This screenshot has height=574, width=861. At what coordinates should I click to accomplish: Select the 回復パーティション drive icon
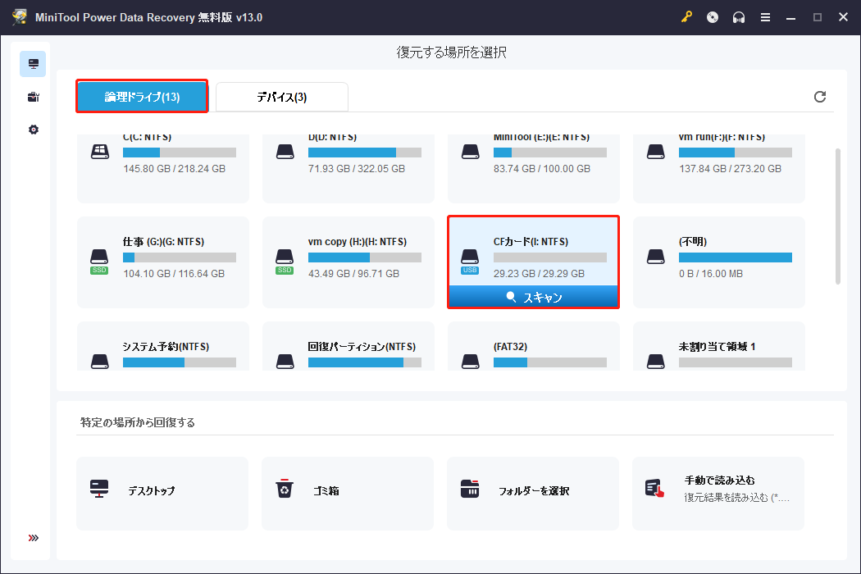(285, 362)
